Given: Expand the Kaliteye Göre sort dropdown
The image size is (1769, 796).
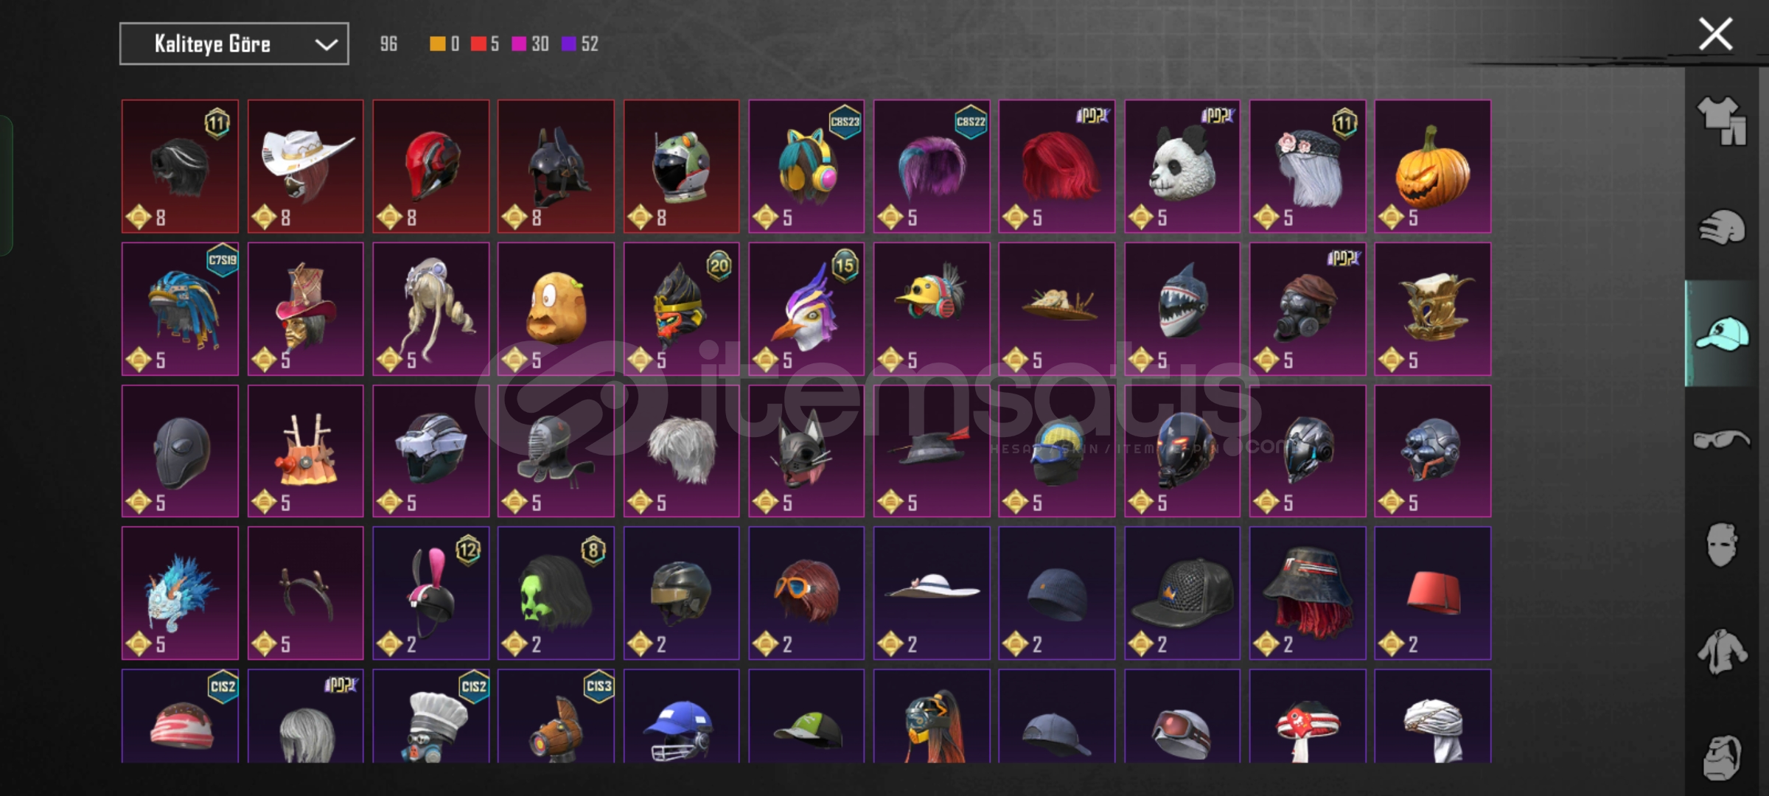Looking at the screenshot, I should tap(234, 43).
